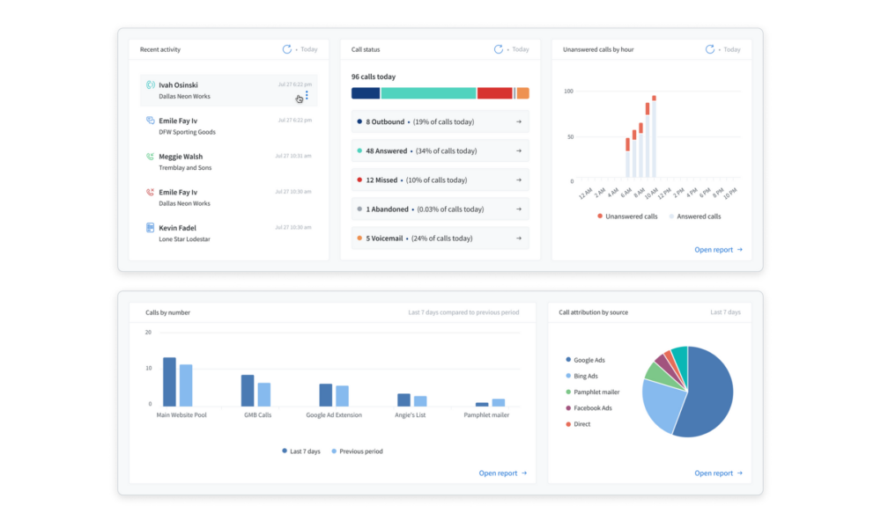Open Meggie Walsh activity entry
The height and width of the screenshot is (528, 881).
tap(229, 162)
